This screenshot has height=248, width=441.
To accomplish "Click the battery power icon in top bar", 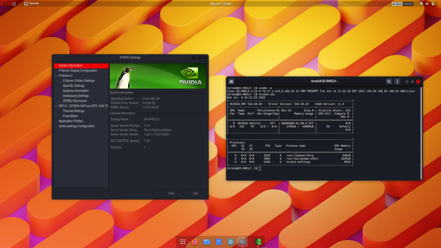I will point(433,4).
